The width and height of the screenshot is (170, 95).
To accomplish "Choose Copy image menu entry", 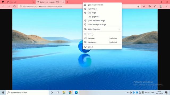I will pos(102,13).
